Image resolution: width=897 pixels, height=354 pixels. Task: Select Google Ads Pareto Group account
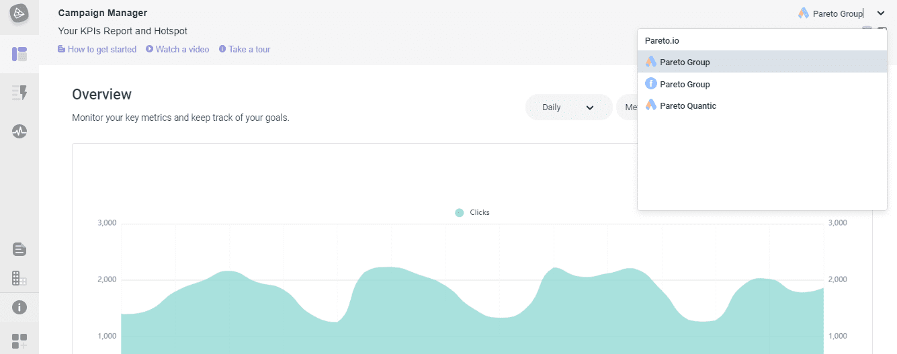pos(685,62)
